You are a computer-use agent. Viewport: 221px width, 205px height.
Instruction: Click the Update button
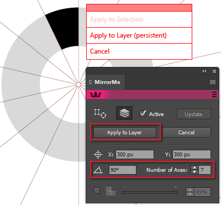194,114
